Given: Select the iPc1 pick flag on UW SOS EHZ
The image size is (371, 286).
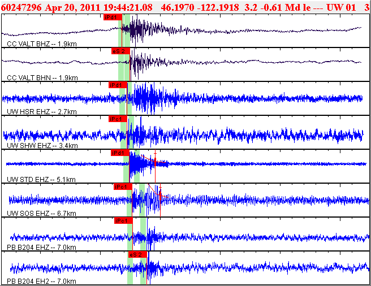Looking at the screenshot, I should [122, 187].
